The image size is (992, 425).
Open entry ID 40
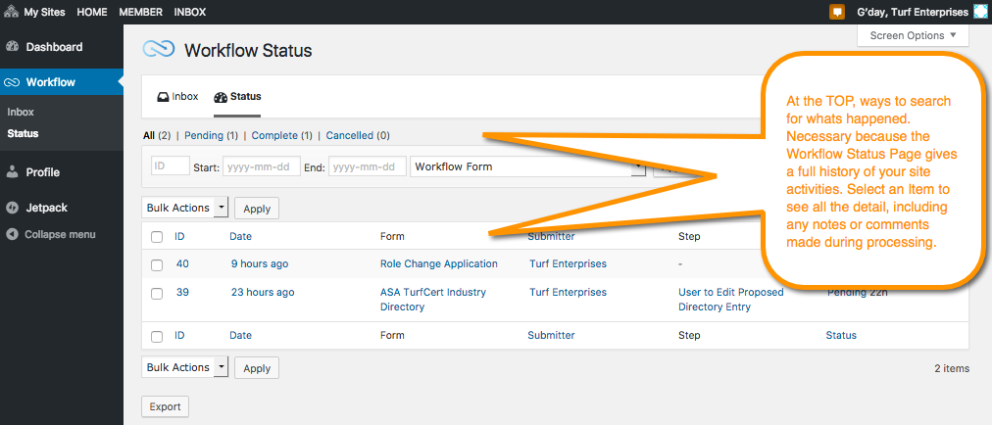[x=182, y=263]
